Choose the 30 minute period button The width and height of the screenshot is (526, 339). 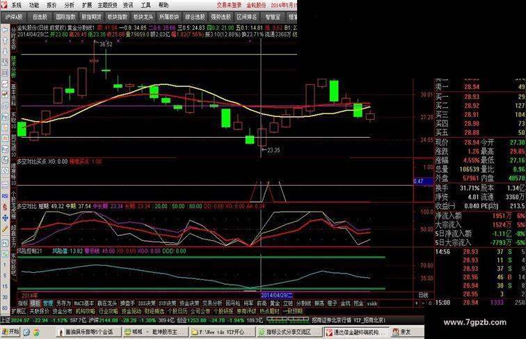coord(5,297)
